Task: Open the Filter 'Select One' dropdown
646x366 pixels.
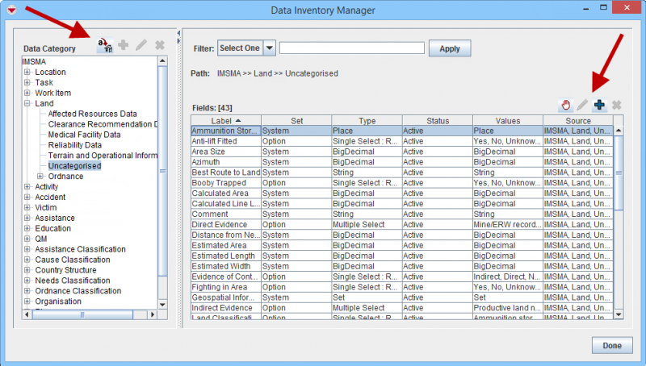Action: [270, 48]
